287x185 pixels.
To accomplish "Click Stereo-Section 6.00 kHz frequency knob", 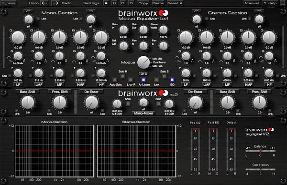I will (269, 73).
